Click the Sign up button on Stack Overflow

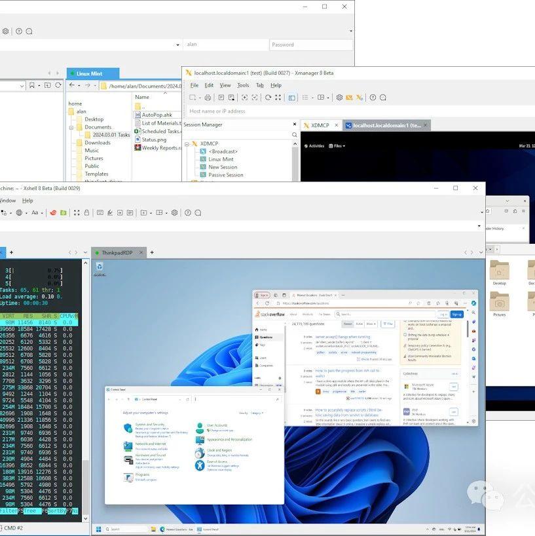pos(457,314)
